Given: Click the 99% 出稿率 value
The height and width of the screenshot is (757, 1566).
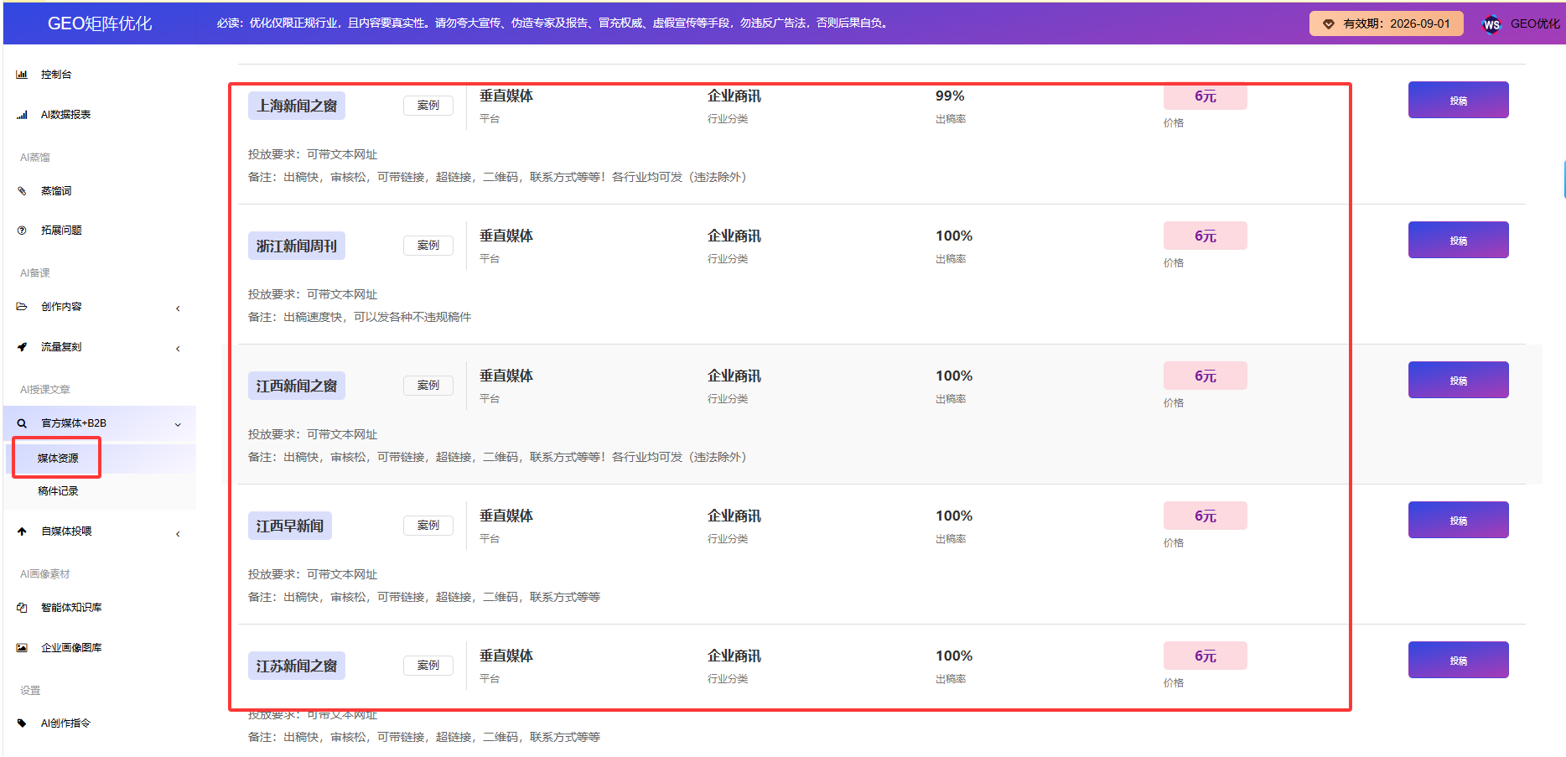Looking at the screenshot, I should pyautogui.click(x=950, y=96).
